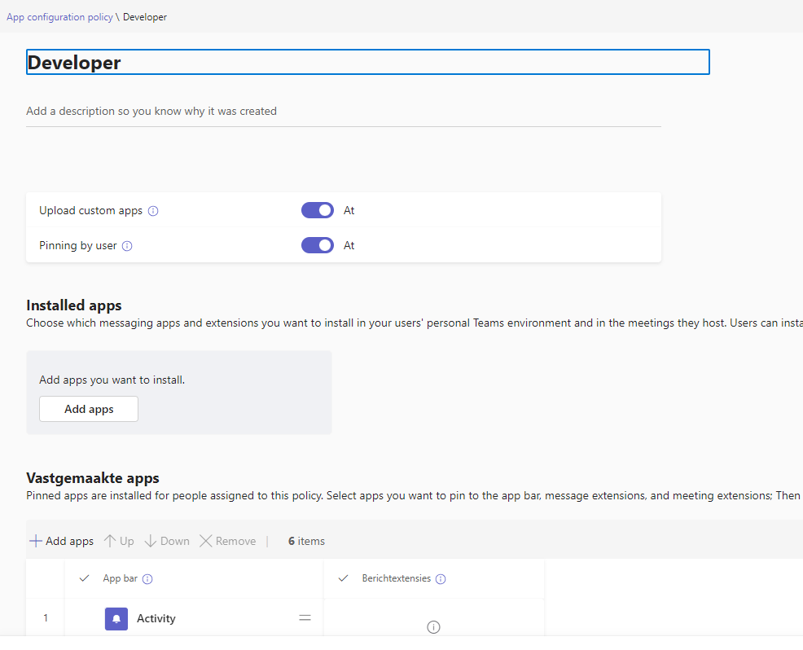Edit the Developer policy name field
Screen dimensions: 803x650
[367, 63]
